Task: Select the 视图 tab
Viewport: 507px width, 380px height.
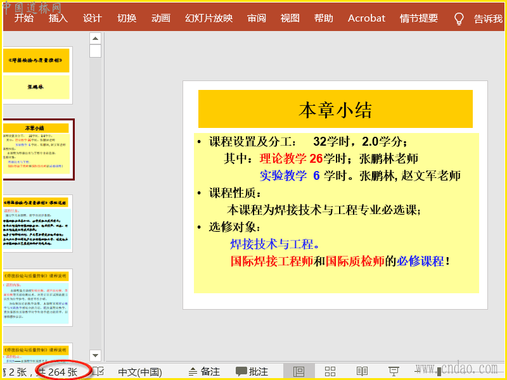Action: point(290,18)
